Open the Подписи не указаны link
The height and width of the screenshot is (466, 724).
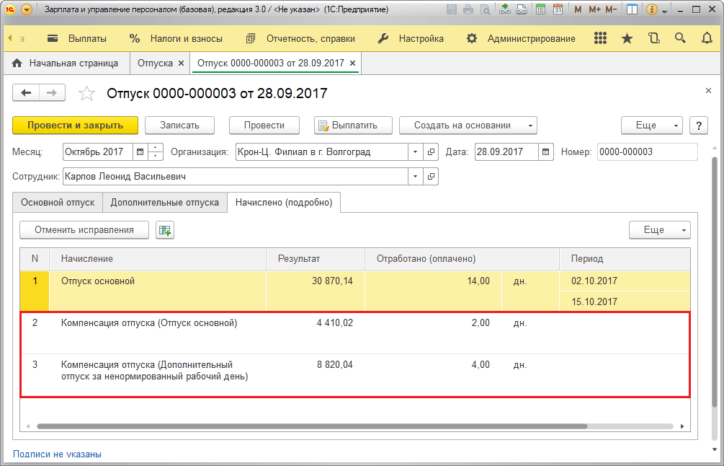[x=57, y=454]
